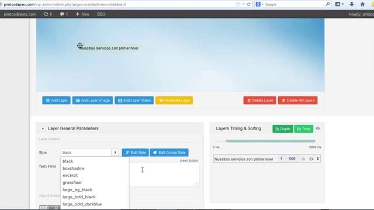This screenshot has height=210, width=374.
Task: Click the layer timing slider bar
Action: click(271, 141)
